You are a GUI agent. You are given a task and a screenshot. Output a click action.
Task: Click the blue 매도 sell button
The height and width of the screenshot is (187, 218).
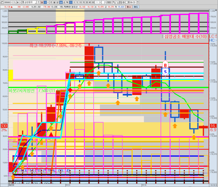[136, 7]
